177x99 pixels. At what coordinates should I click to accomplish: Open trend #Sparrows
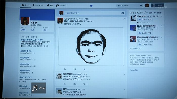pos(23,93)
